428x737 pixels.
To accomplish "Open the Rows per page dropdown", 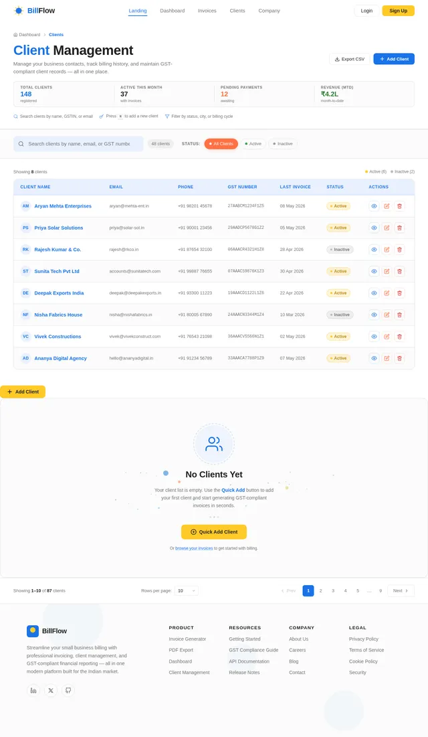I will [187, 591].
